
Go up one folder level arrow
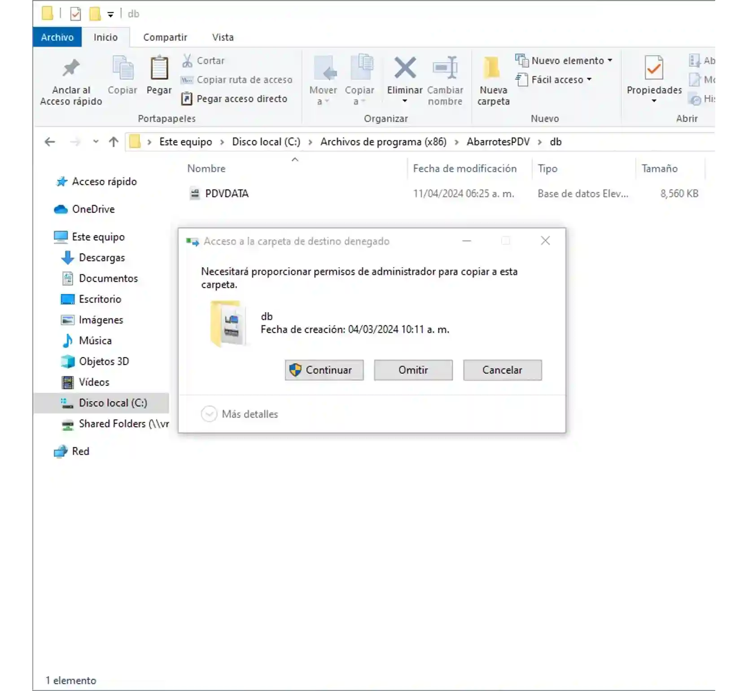114,142
